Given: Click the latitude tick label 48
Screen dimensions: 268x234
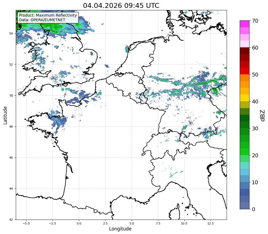Looking at the screenshot, I should point(11,127).
